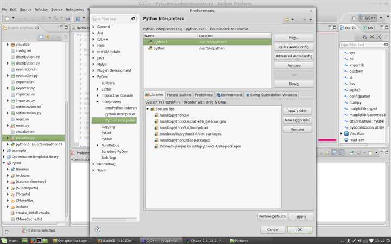Select /usr/lib/python3/dist-packages entry

tap(185, 140)
